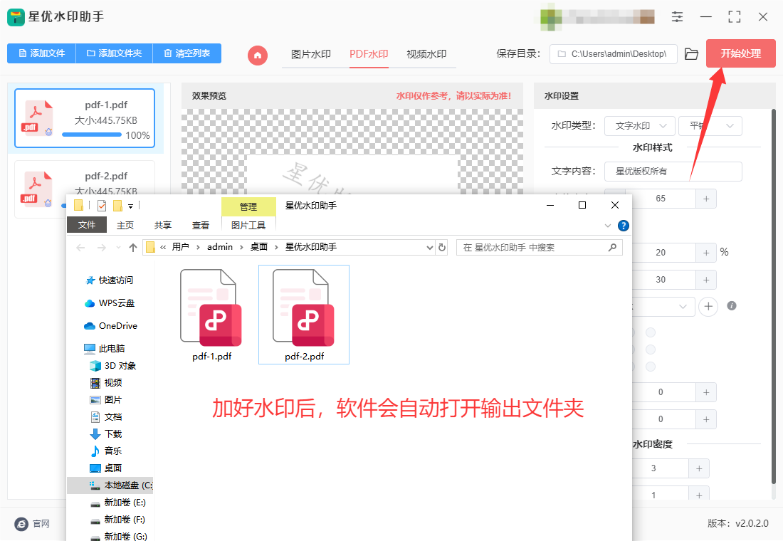This screenshot has width=783, height=541.
Task: Click the circular plus button in settings
Action: [x=708, y=306]
